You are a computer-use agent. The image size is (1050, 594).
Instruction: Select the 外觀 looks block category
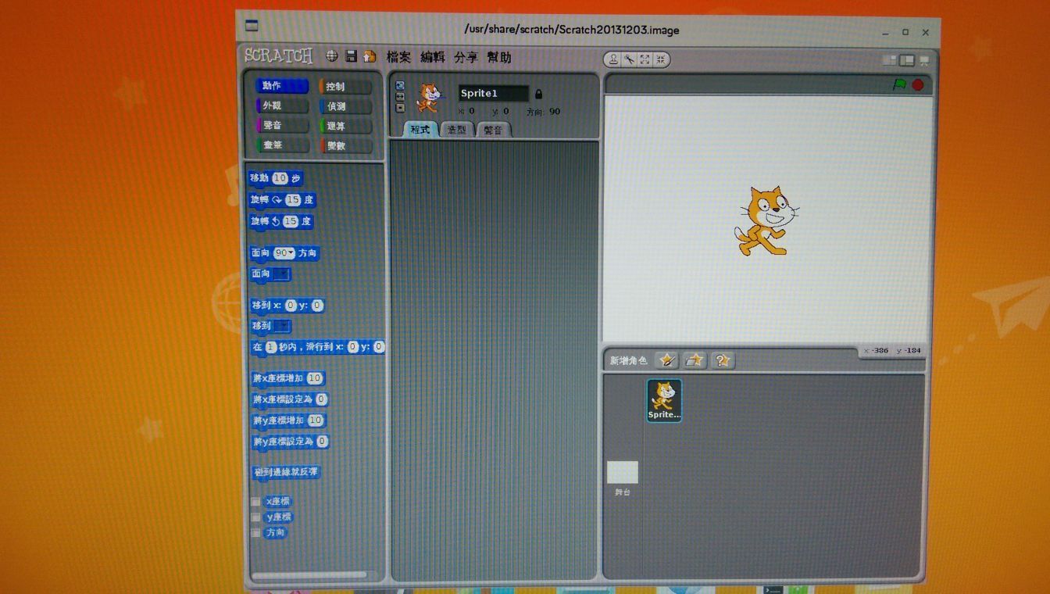coord(282,106)
